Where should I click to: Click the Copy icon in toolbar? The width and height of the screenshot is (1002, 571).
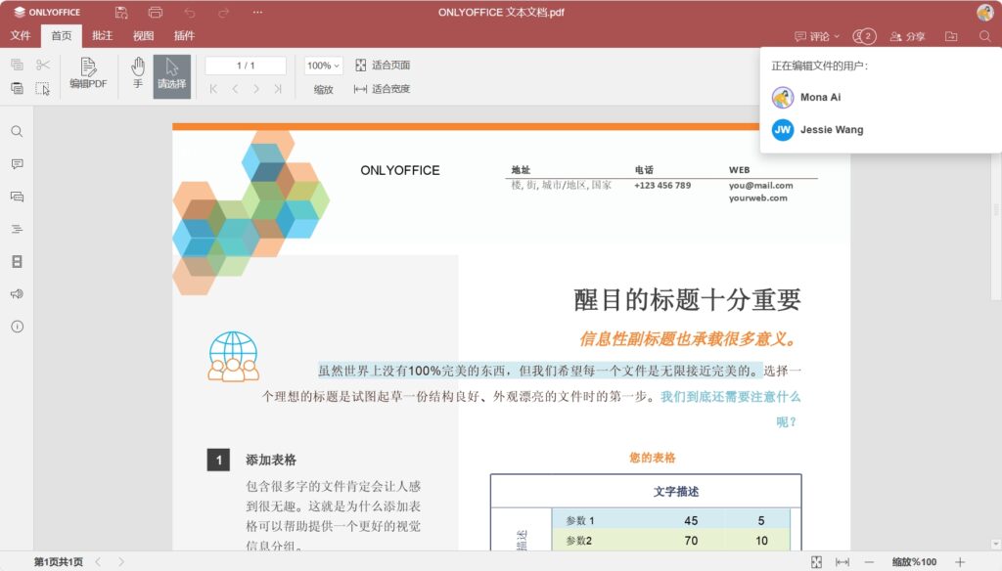[x=18, y=65]
